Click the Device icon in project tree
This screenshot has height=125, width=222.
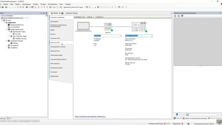click(x=2, y=18)
